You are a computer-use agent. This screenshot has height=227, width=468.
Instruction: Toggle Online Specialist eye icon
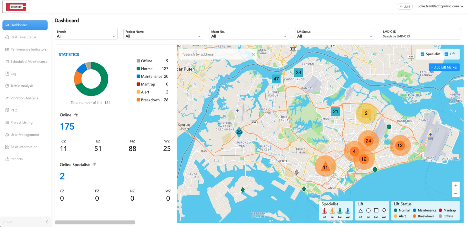pyautogui.click(x=94, y=164)
